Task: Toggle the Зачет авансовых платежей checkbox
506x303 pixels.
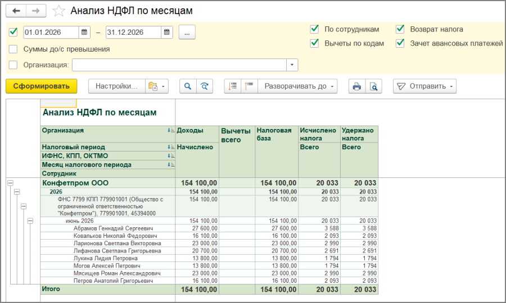Action: coord(400,43)
